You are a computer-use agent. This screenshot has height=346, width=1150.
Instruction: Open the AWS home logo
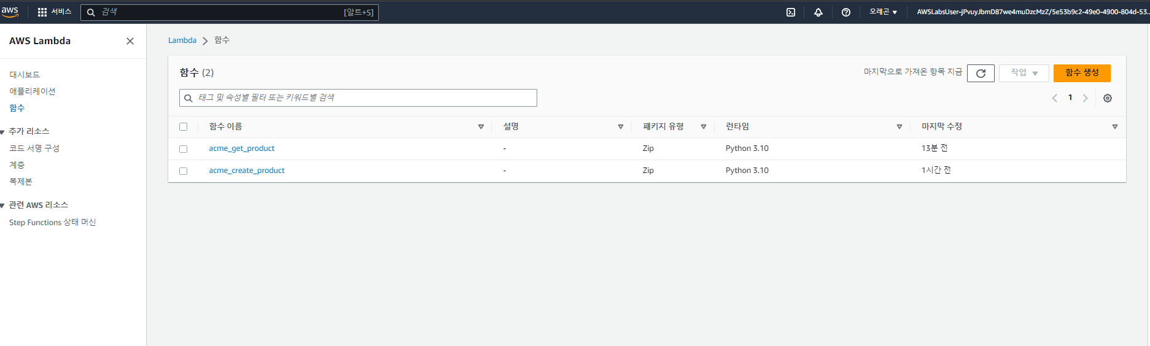tap(10, 12)
